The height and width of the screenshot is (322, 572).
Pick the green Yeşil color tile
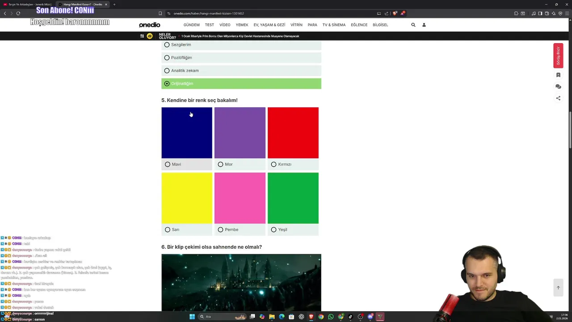(x=293, y=198)
